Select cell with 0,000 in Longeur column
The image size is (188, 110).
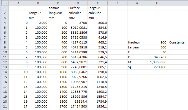point(38,23)
